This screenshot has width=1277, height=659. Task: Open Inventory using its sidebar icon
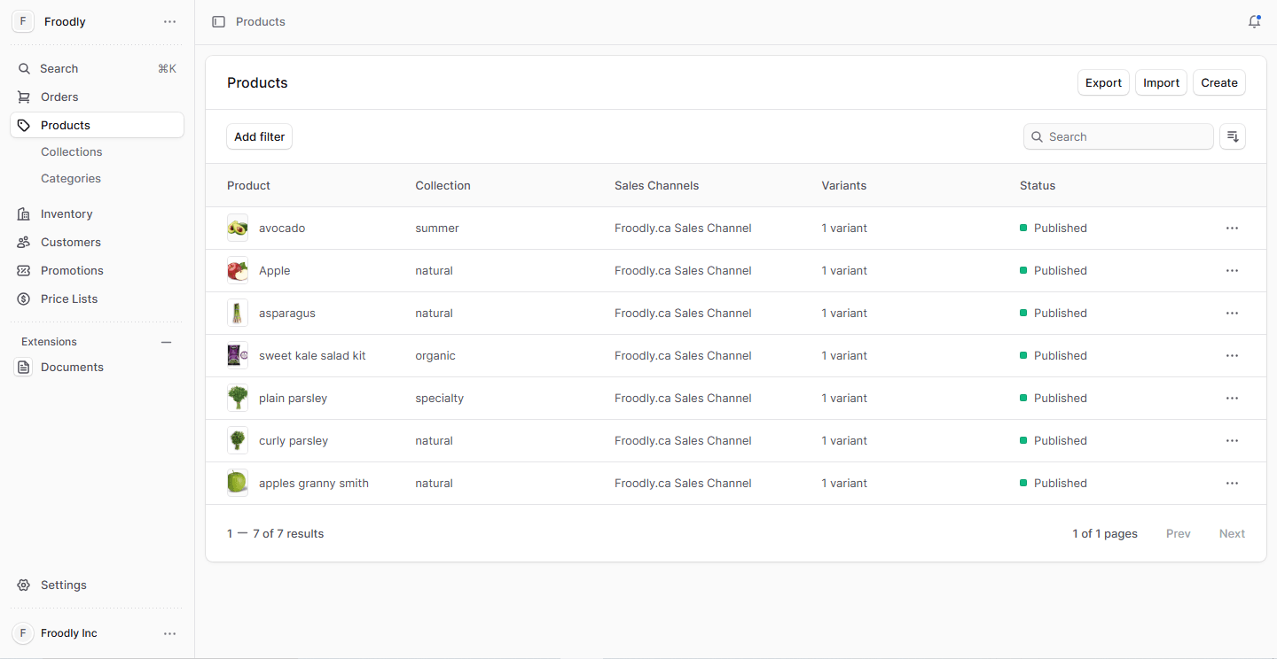tap(24, 213)
